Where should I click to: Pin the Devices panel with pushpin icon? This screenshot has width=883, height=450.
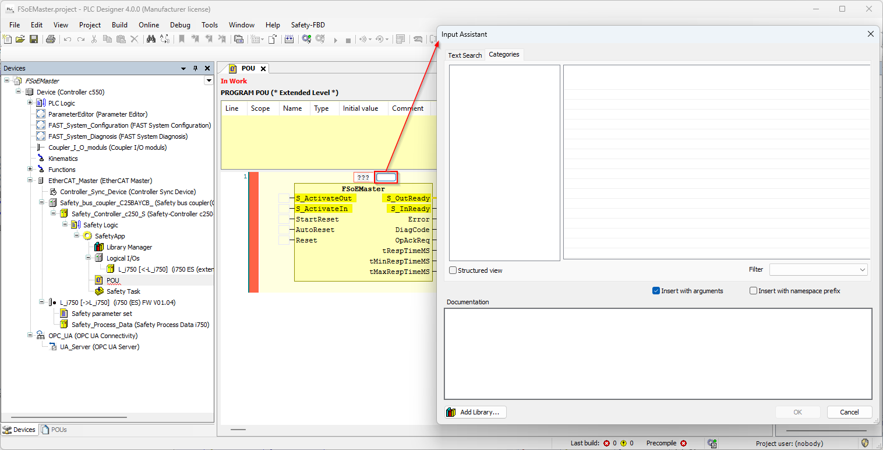coord(196,68)
